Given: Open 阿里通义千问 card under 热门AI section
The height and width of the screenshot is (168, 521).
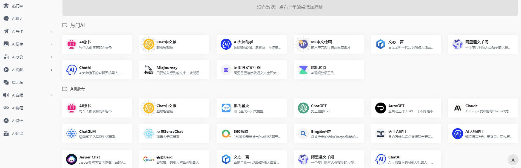Looking at the screenshot, I should tap(483, 44).
